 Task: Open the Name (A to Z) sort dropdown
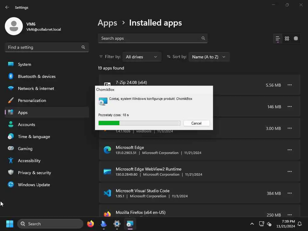[x=209, y=57]
